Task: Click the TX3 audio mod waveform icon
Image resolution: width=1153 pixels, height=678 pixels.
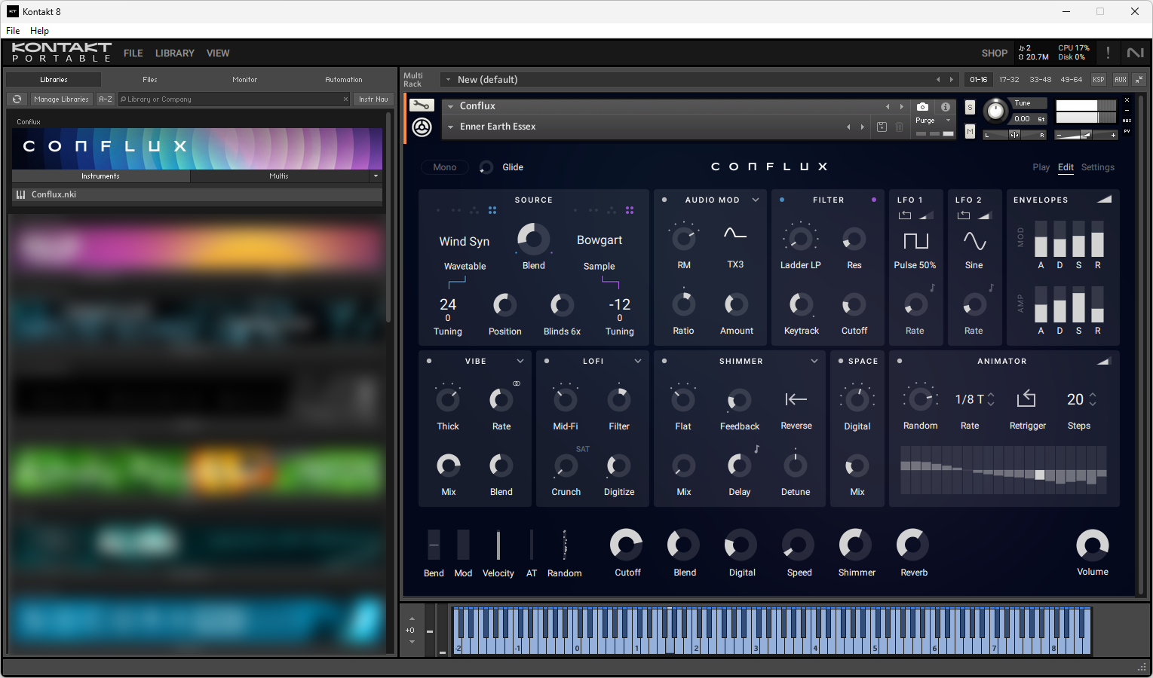Action: (x=735, y=234)
